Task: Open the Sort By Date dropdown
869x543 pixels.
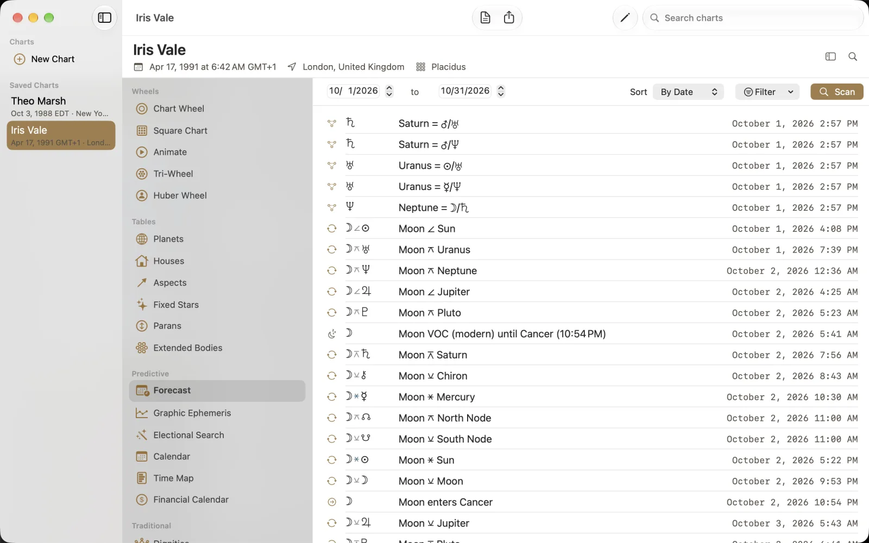Action: tap(688, 92)
